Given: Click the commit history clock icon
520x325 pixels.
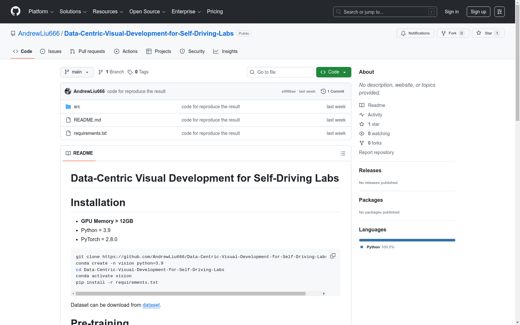Looking at the screenshot, I should tap(323, 91).
